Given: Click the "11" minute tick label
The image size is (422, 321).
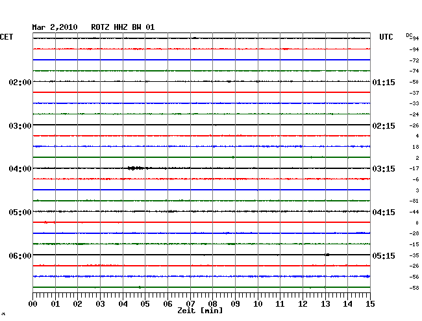Looking at the screenshot, I should 280,304.
